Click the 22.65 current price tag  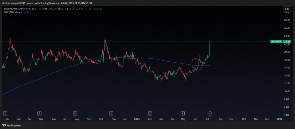287,42
